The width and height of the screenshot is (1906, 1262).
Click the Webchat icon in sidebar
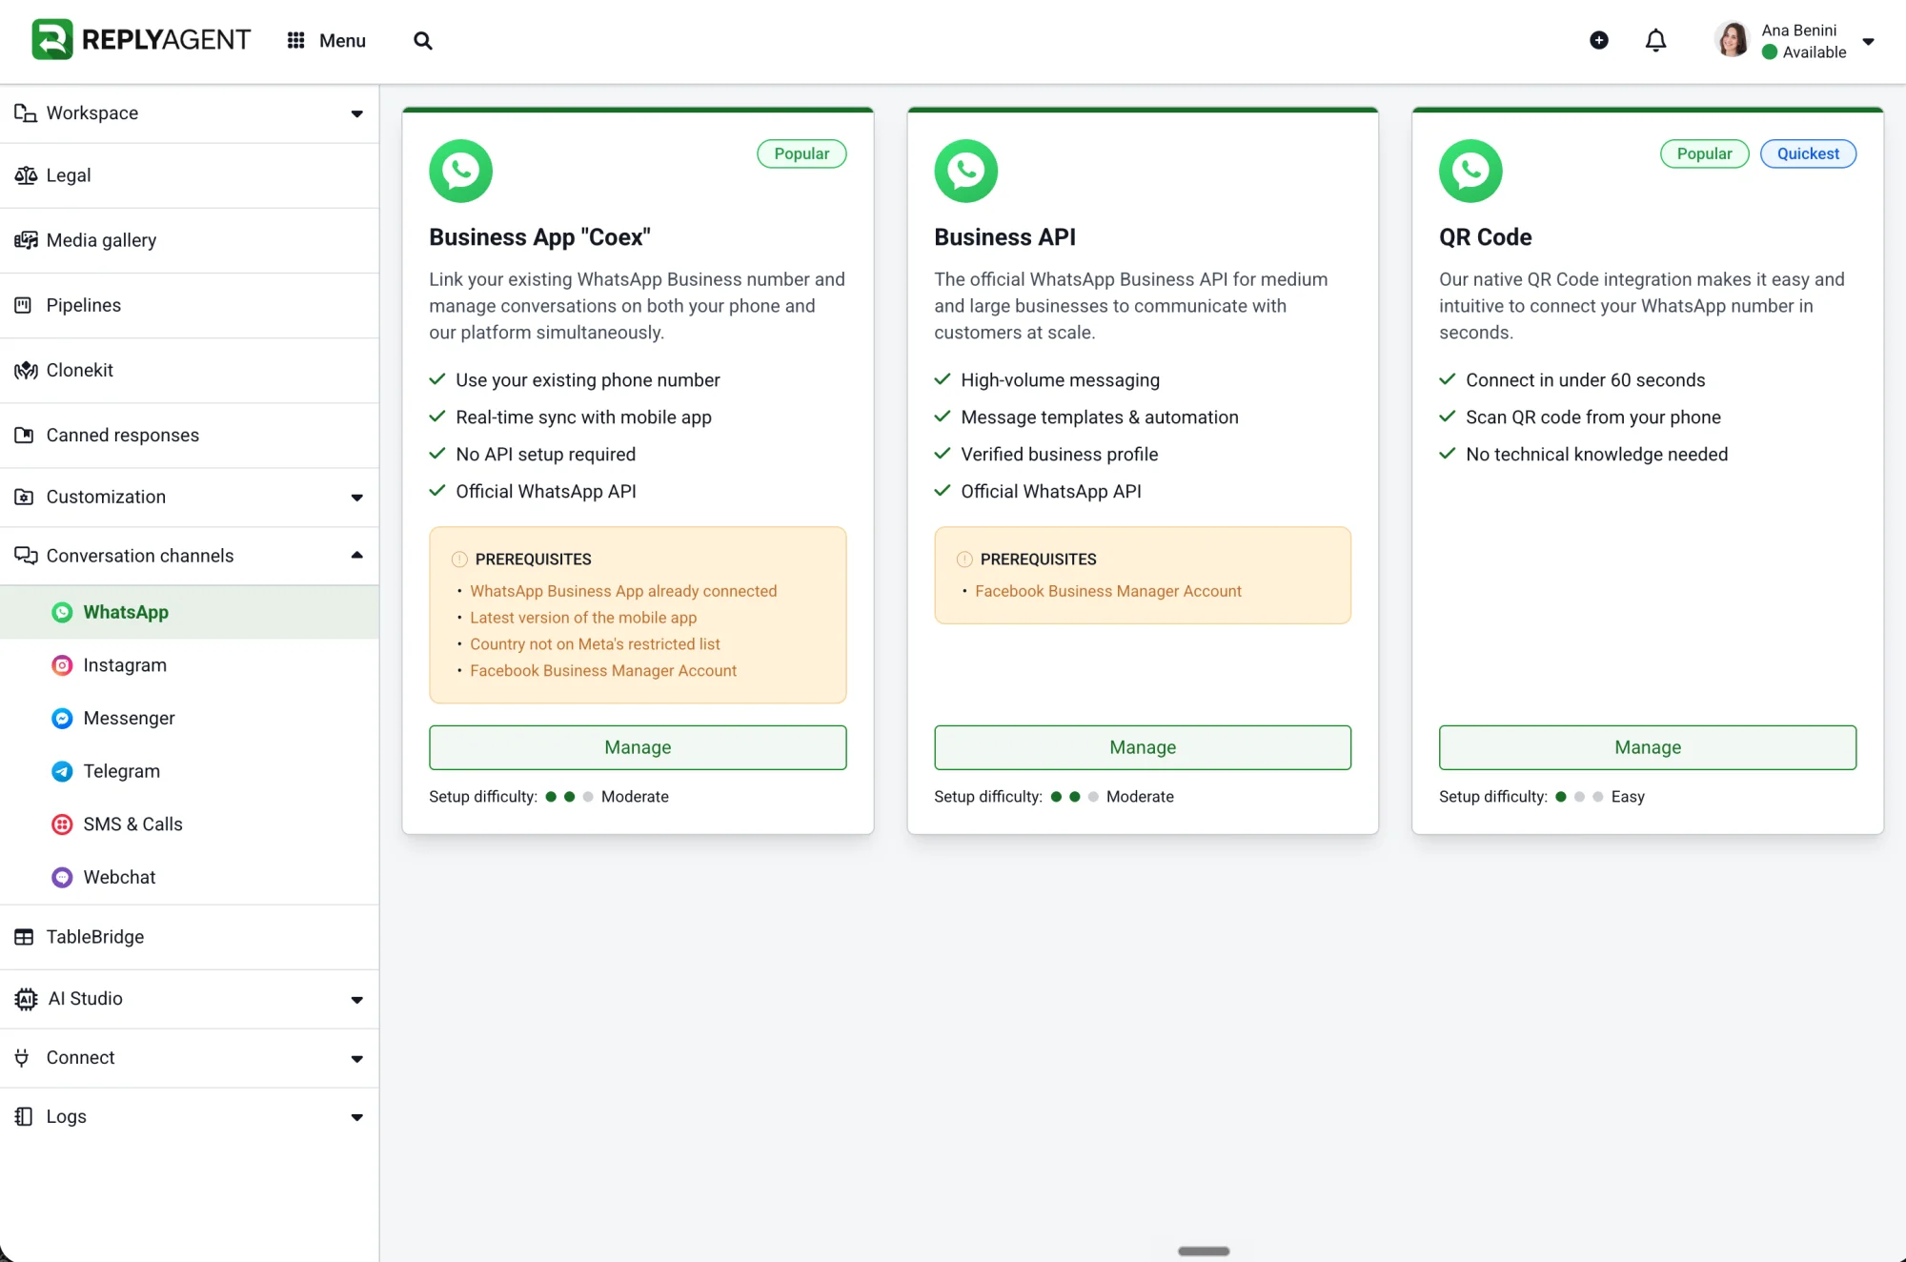tap(62, 877)
